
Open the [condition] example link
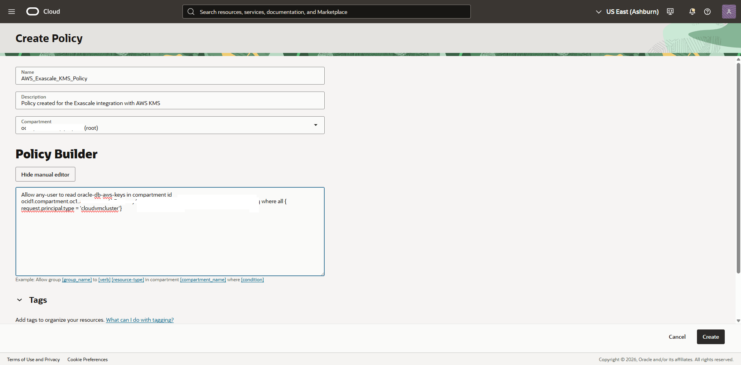252,280
